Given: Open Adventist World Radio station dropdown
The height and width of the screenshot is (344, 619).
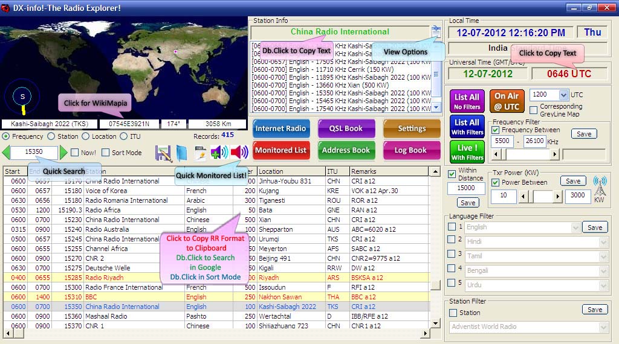Looking at the screenshot, I should click(x=603, y=327).
